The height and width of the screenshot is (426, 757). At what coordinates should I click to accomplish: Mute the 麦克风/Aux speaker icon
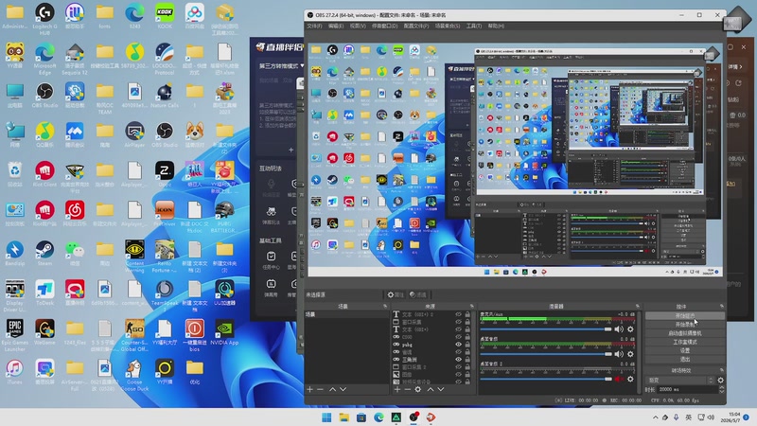619,329
